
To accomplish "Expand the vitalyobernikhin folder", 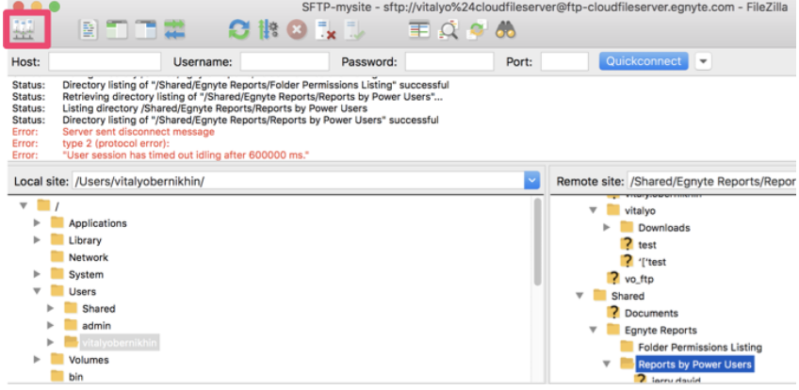I will point(50,342).
